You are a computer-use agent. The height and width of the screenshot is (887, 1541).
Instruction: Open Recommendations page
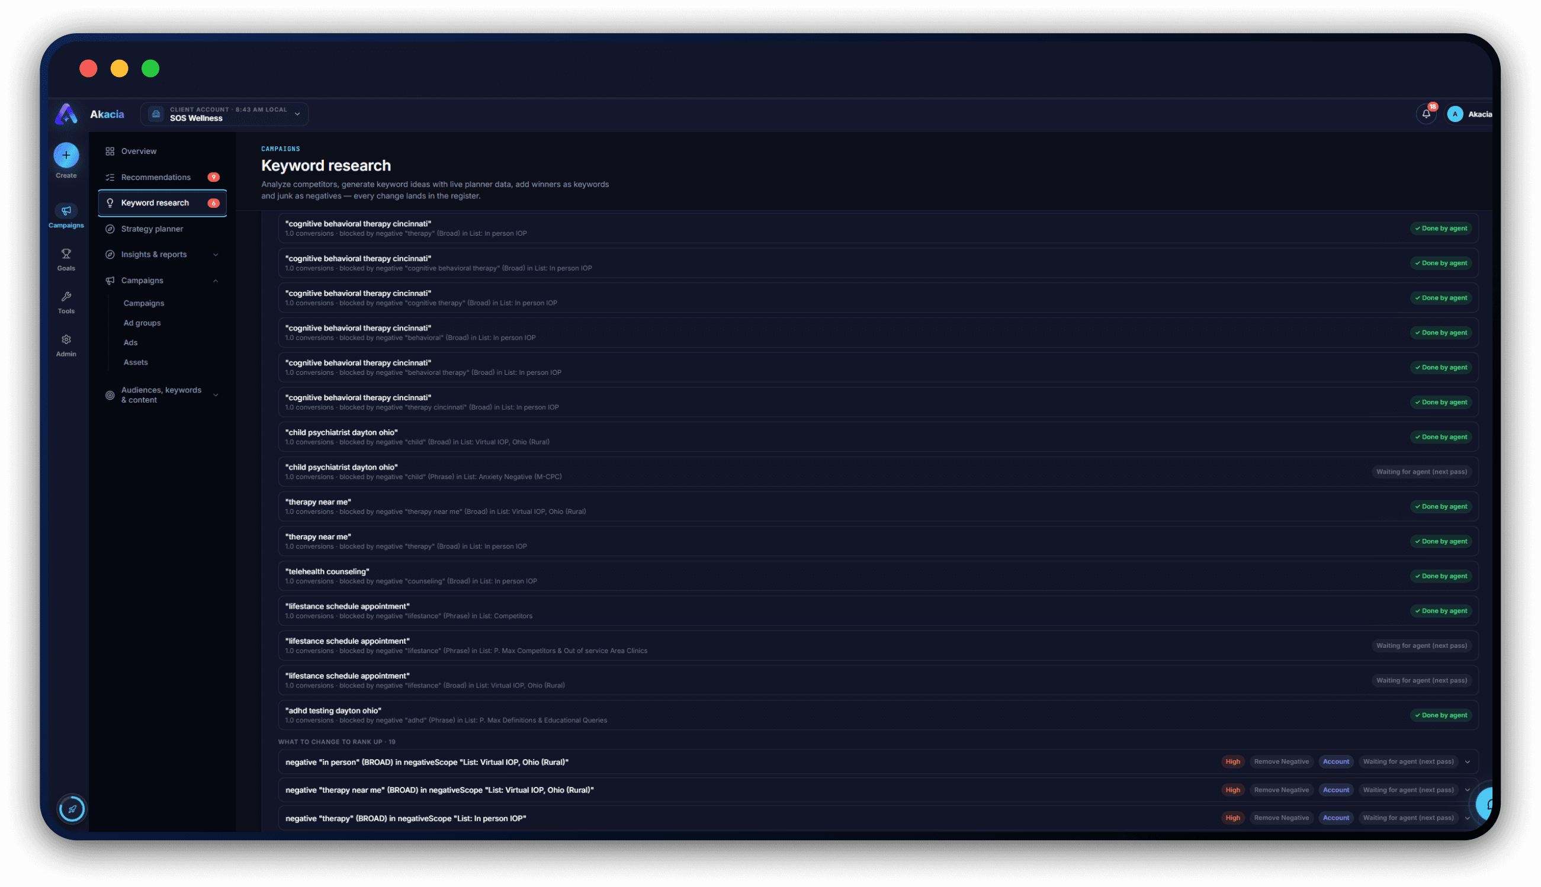tap(162, 177)
